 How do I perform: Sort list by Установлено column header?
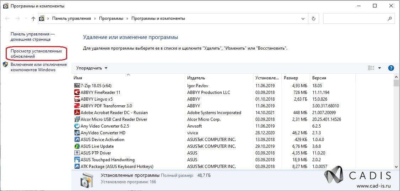(x=267, y=78)
